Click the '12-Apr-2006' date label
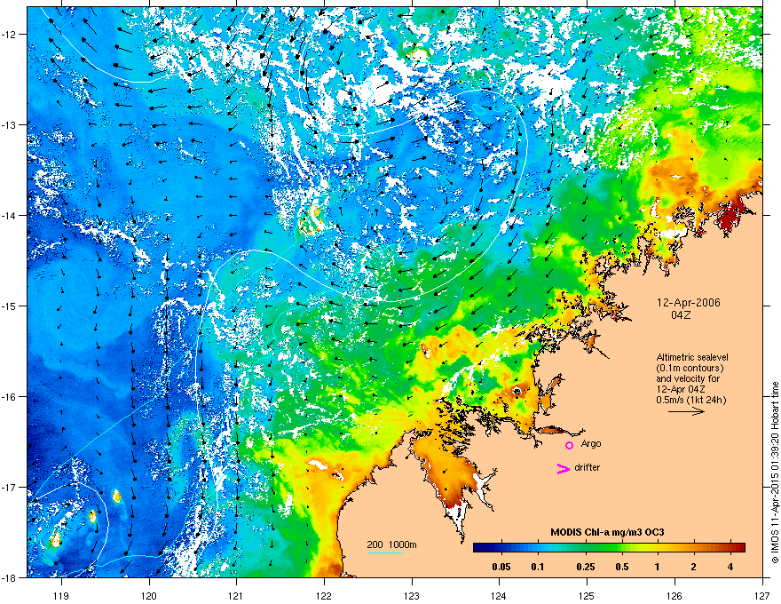 tap(689, 303)
